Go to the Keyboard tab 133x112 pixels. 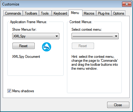pos(60,13)
